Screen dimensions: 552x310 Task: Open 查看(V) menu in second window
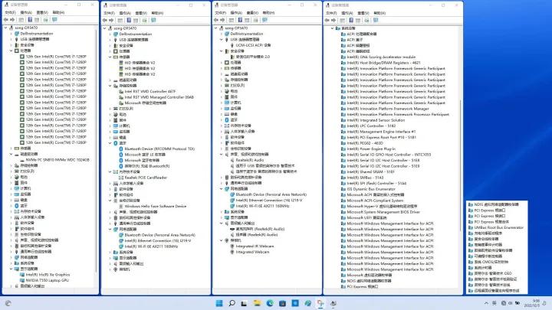141,13
